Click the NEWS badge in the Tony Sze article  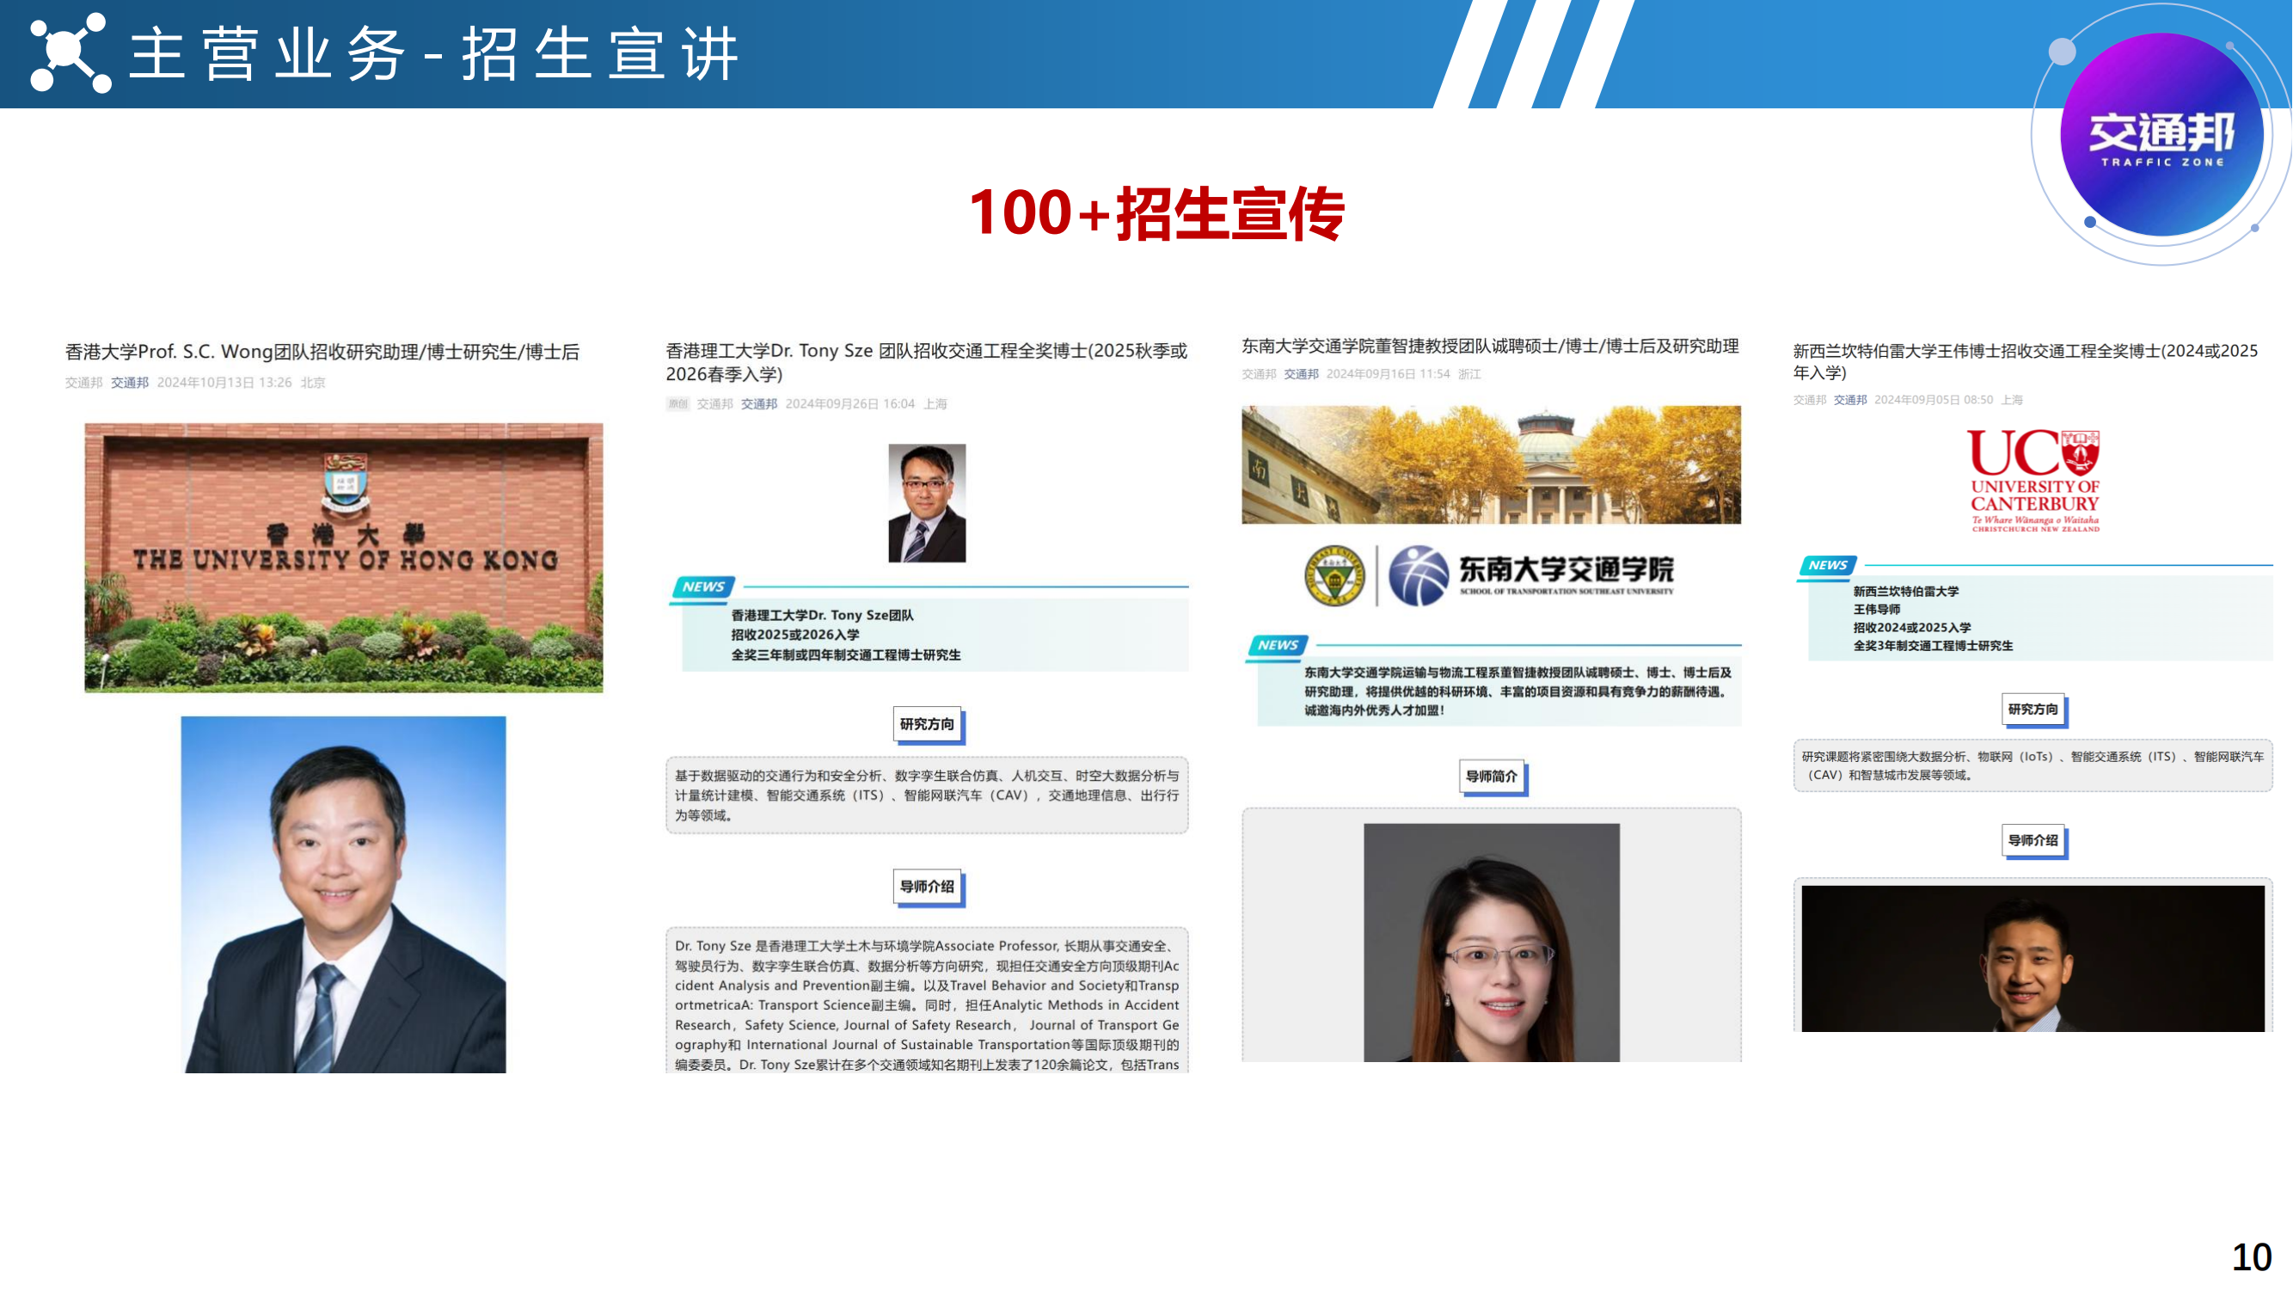(x=703, y=587)
